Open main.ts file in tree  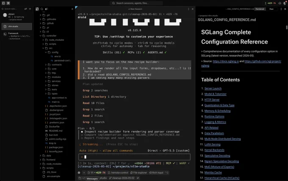click(x=55, y=102)
